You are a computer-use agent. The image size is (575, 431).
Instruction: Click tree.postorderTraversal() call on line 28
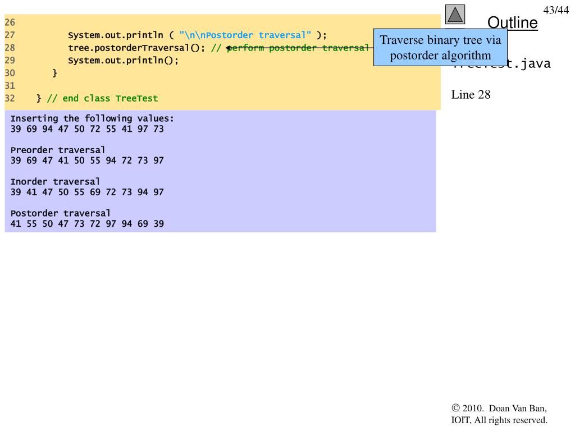(136, 48)
